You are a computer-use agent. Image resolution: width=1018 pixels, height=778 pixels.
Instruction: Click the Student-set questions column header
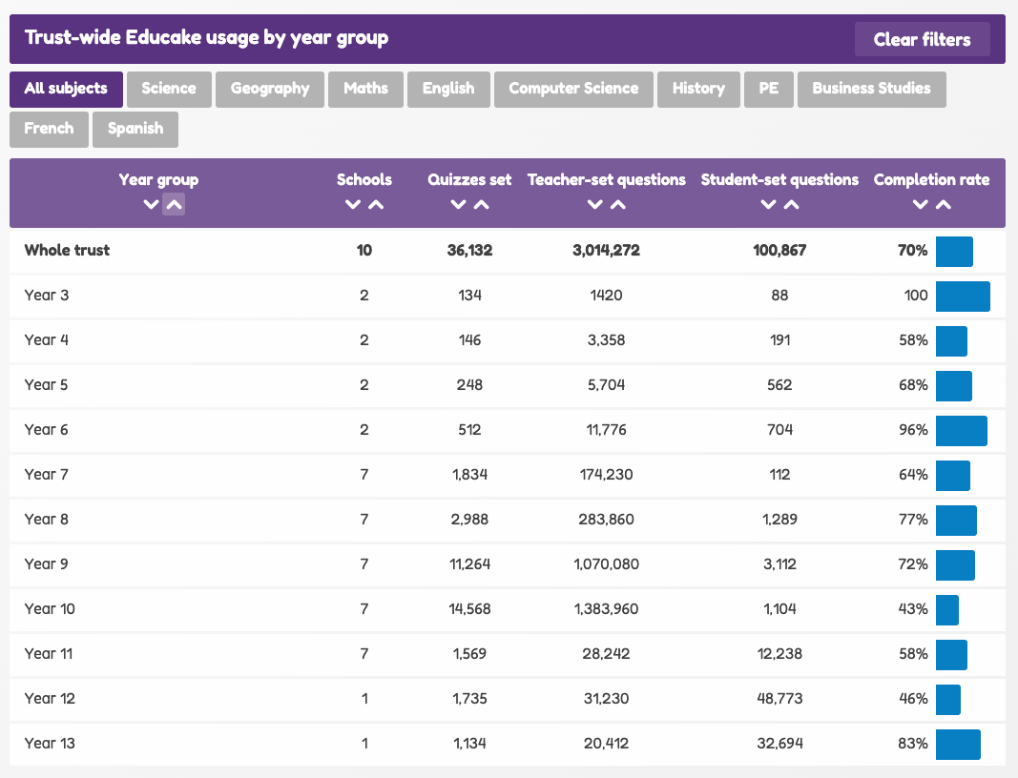coord(779,180)
